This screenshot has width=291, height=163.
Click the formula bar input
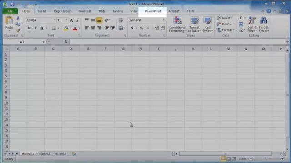tap(177, 42)
